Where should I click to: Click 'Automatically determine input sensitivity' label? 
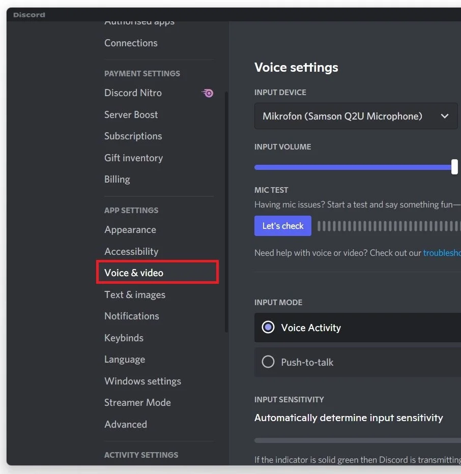349,418
